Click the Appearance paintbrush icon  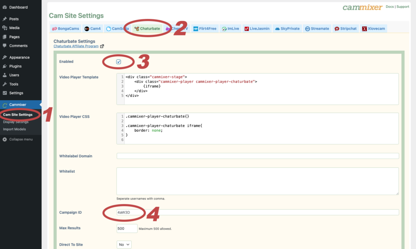pyautogui.click(x=4, y=57)
